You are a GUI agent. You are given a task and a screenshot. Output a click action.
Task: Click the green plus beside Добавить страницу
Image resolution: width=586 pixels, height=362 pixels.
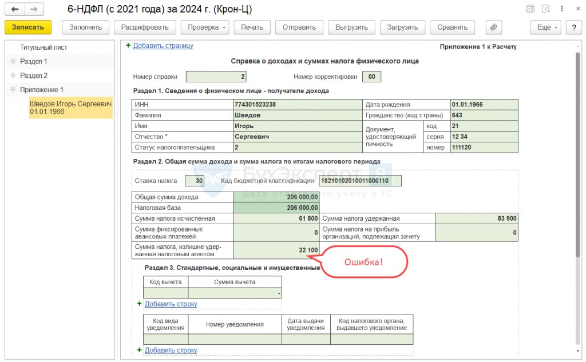(x=128, y=45)
